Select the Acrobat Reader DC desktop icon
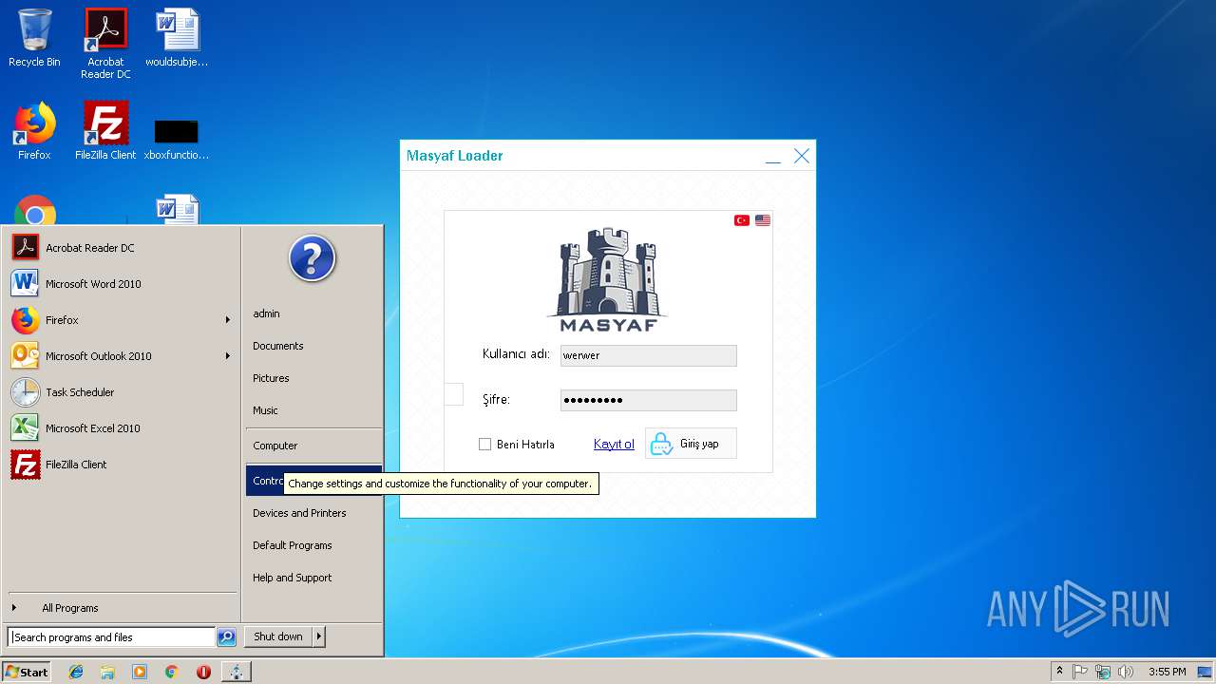 tap(105, 43)
